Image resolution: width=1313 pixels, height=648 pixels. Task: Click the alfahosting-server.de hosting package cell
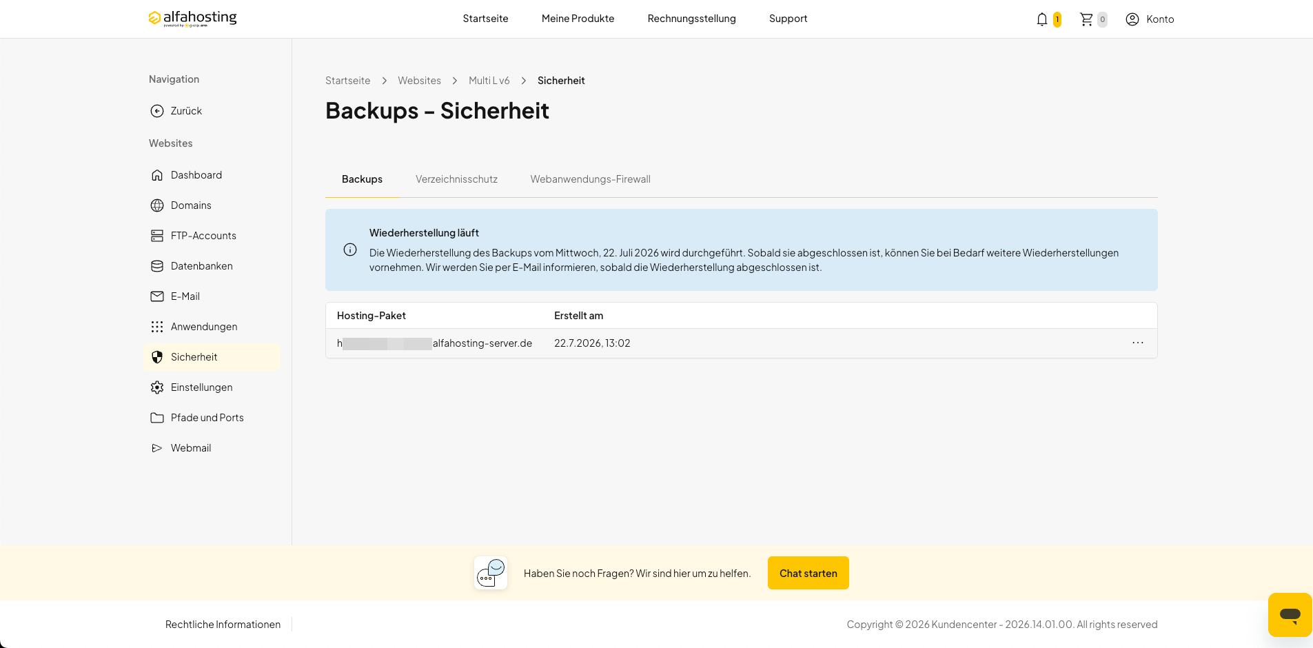pos(434,343)
